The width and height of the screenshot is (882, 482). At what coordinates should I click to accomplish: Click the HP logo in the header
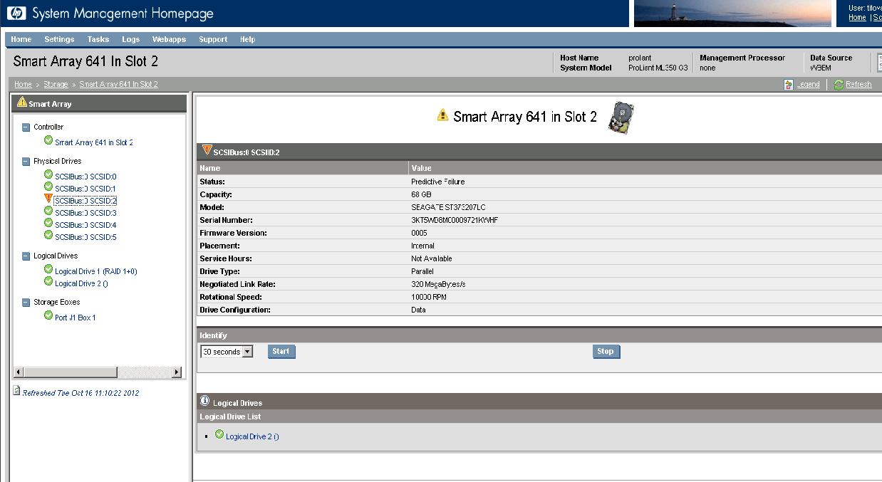click(x=16, y=13)
